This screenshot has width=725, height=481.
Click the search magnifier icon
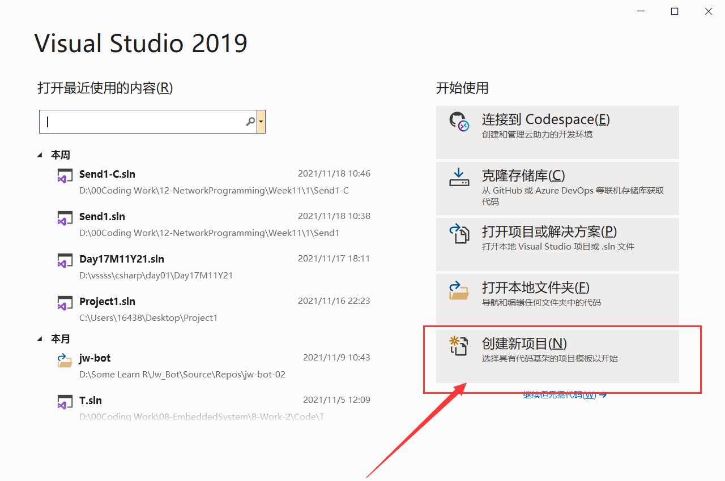pyautogui.click(x=250, y=122)
